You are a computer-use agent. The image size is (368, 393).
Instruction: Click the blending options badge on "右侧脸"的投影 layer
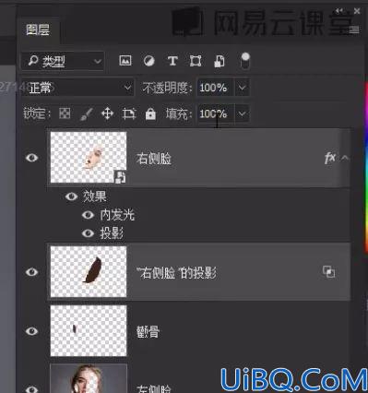pos(329,272)
